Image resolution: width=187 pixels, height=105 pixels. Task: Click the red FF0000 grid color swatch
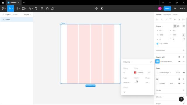pyautogui.click(x=135, y=73)
